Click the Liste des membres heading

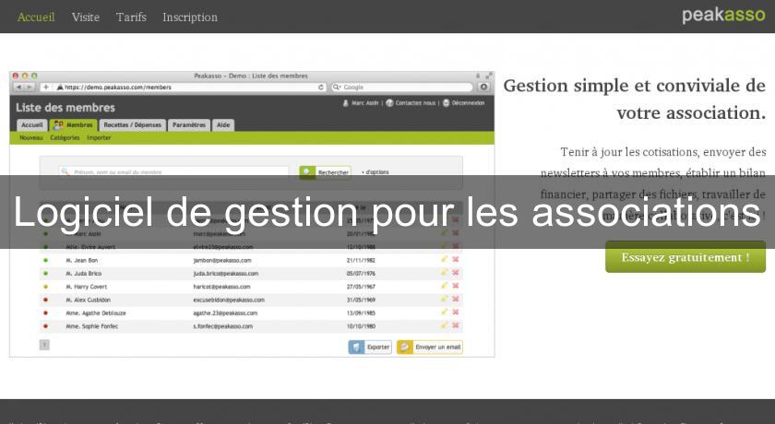point(66,108)
